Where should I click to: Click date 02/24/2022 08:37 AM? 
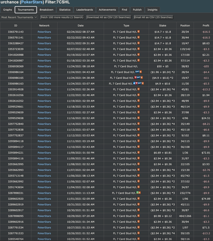coord(81,32)
